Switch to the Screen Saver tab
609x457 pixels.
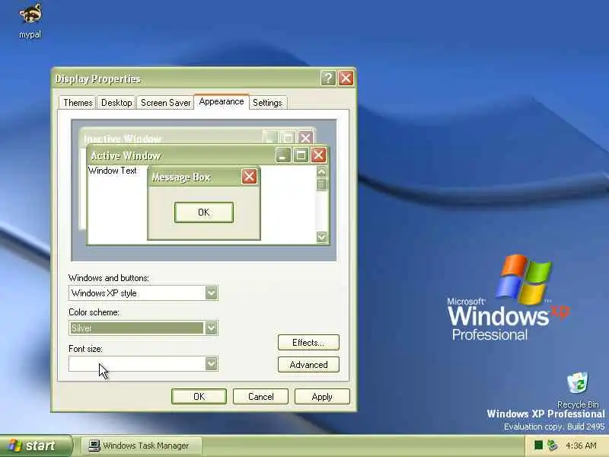click(x=165, y=103)
